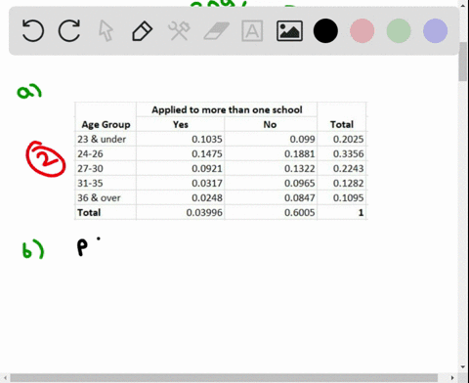469x383 pixels.
Task: Click the cell value 0.0248
Action: pos(207,197)
